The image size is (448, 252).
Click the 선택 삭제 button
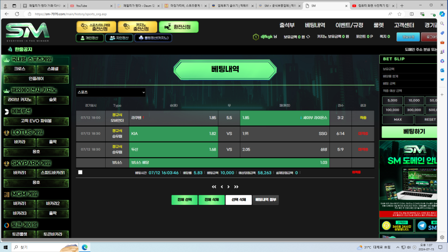[239, 199]
